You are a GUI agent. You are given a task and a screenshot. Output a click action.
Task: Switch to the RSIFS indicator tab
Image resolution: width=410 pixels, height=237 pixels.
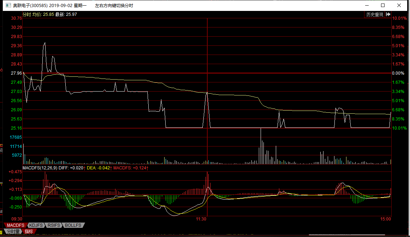[x=54, y=225]
